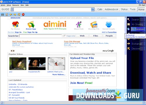This screenshot has width=146, height=105.
Task: Switch to the Status tab
Action: coord(124,9)
